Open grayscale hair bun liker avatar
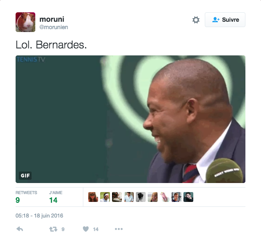 141,197
